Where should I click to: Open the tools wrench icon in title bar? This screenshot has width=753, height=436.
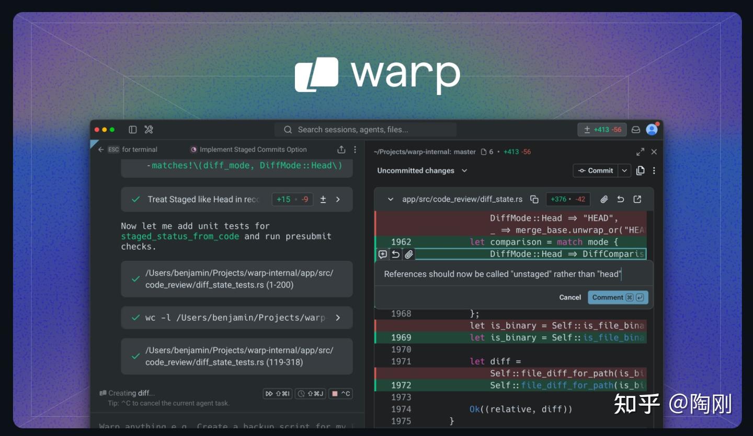pos(149,130)
